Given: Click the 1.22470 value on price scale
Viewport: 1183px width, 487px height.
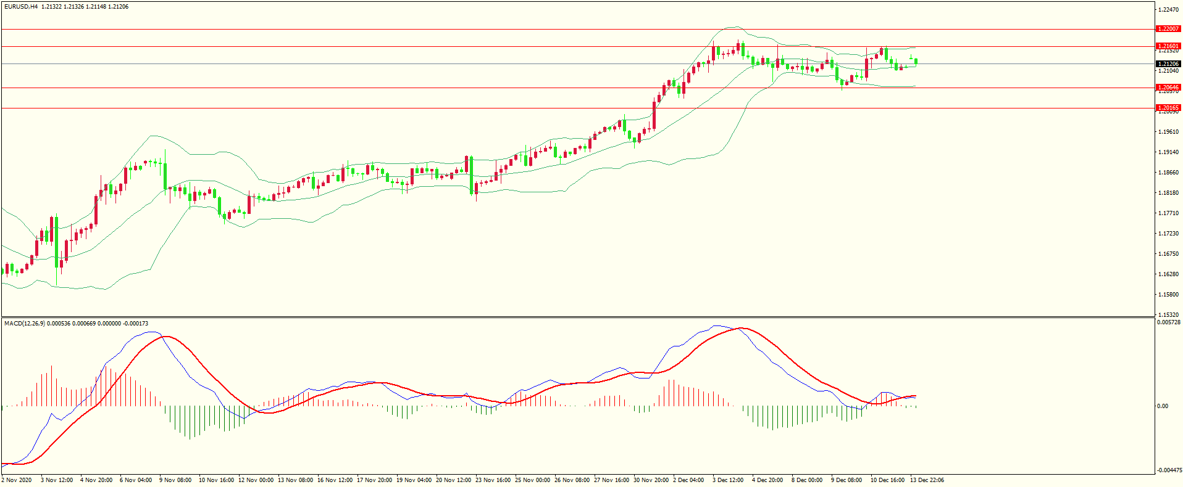Looking at the screenshot, I should [x=1168, y=10].
